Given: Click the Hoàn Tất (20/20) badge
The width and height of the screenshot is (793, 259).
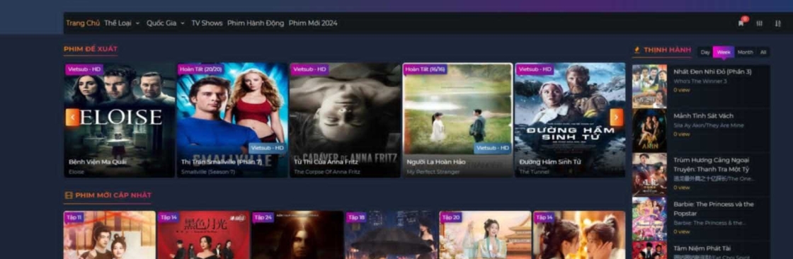Looking at the screenshot, I should (x=200, y=69).
